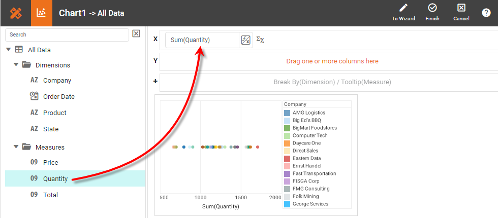Click the orange scatter chart type icon
Screen dimensions: 498x218
point(42,13)
